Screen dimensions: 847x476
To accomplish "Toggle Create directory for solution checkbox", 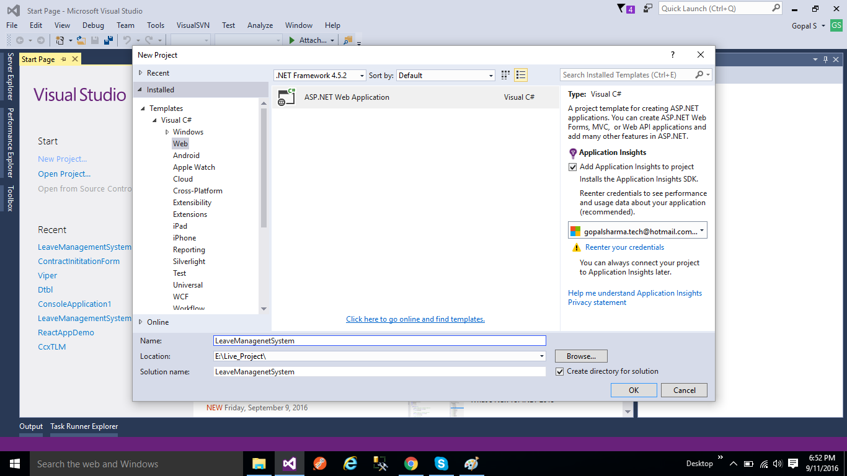I will [x=560, y=371].
